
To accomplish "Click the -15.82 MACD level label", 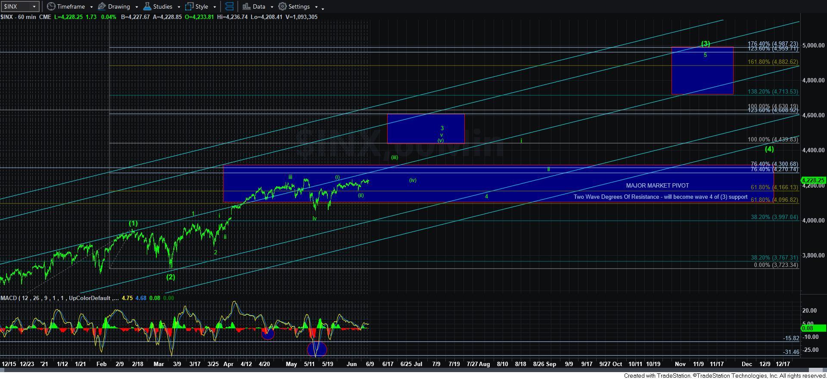I will click(x=791, y=338).
